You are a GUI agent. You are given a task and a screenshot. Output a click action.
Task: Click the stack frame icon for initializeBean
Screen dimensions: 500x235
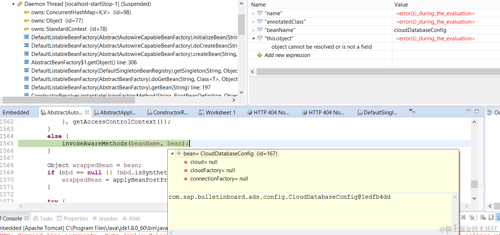(x=27, y=37)
